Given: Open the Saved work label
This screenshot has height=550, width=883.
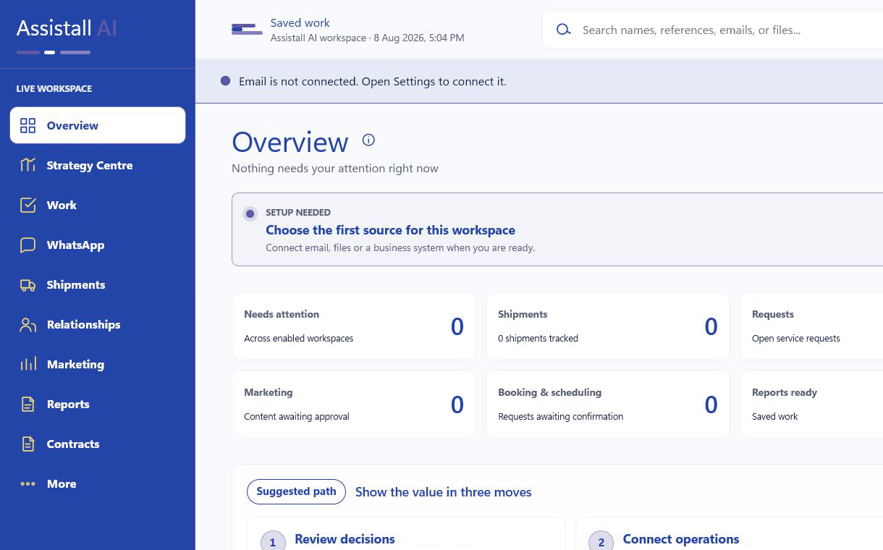Looking at the screenshot, I should [x=300, y=23].
